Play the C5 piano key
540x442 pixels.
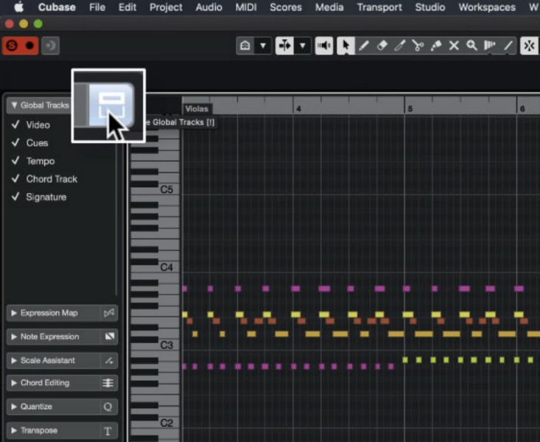[166, 189]
